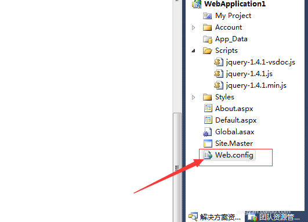This screenshot has height=222, width=308.
Task: Click the Styles folder icon
Action: (x=208, y=97)
